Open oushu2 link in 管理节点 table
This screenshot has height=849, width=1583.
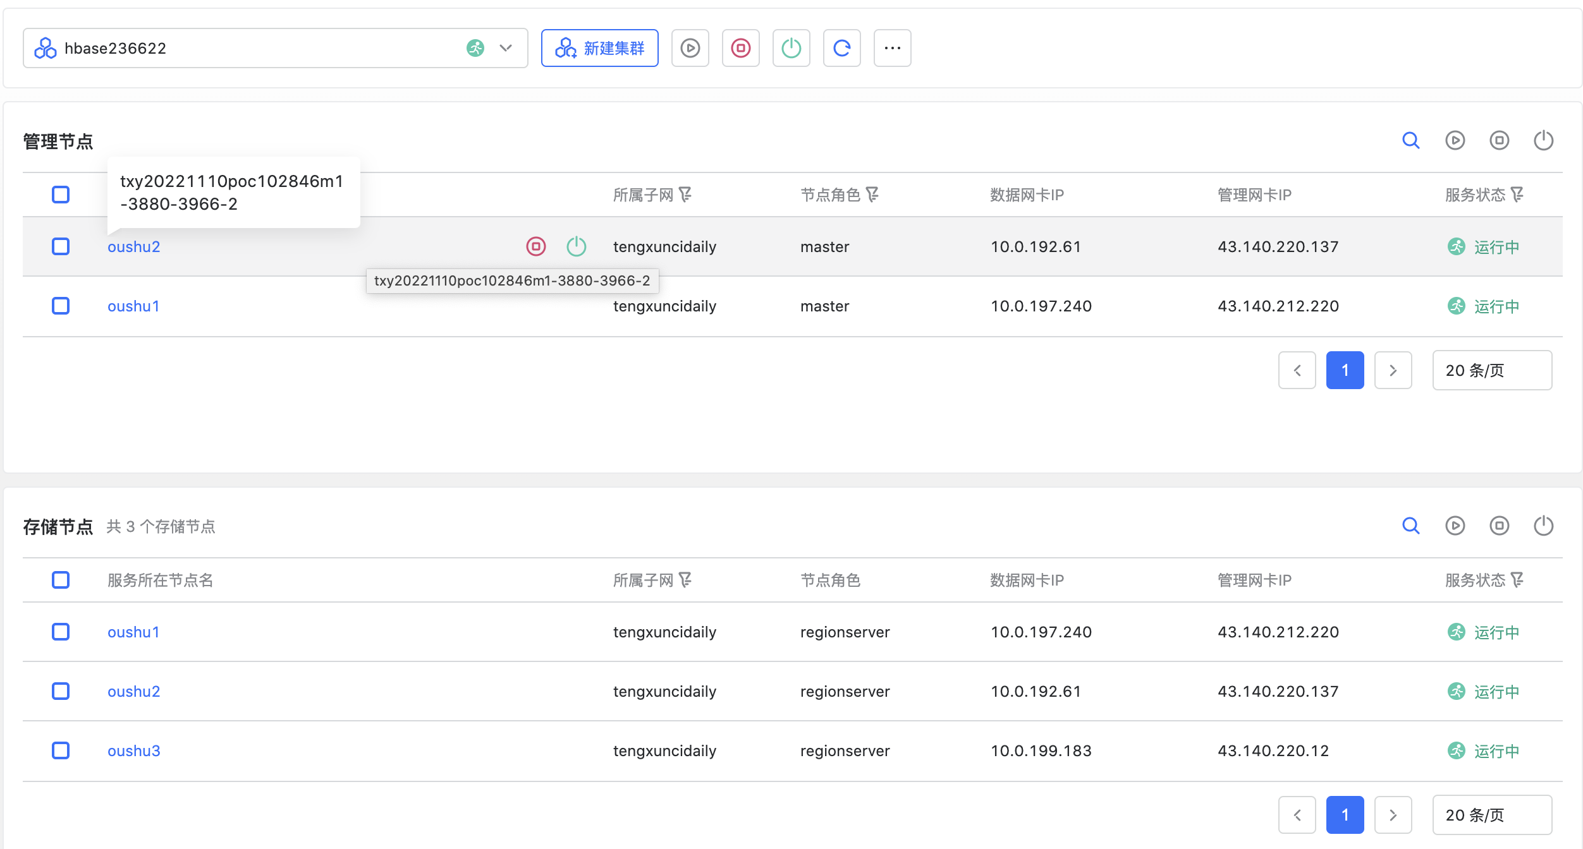[134, 246]
